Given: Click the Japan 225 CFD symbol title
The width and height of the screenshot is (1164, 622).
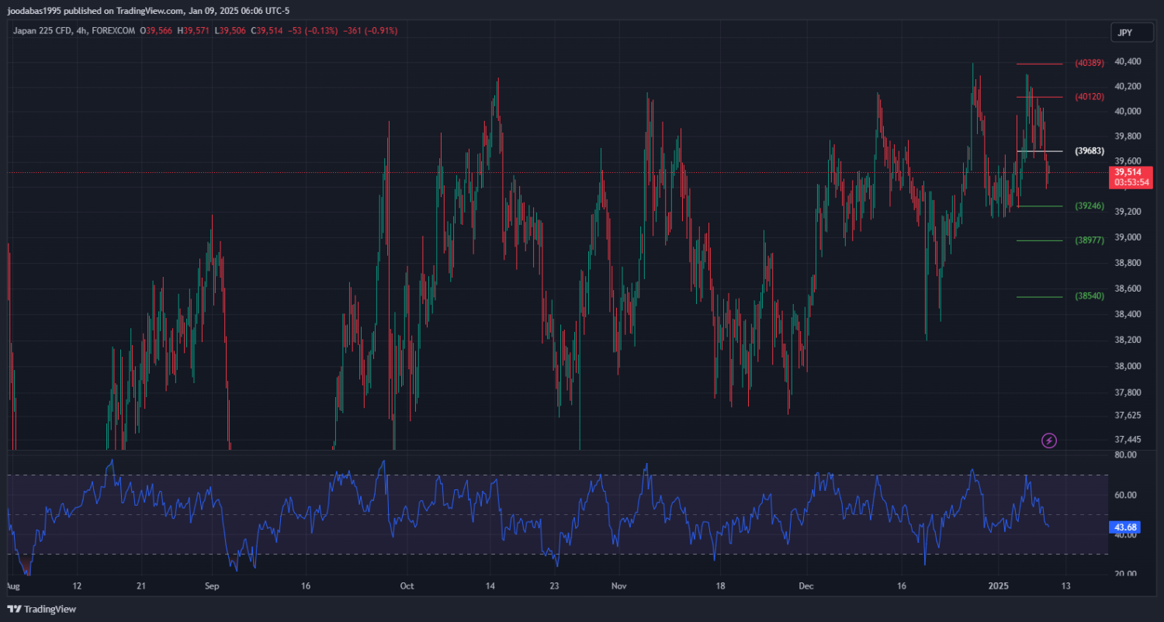Looking at the screenshot, I should [x=43, y=31].
